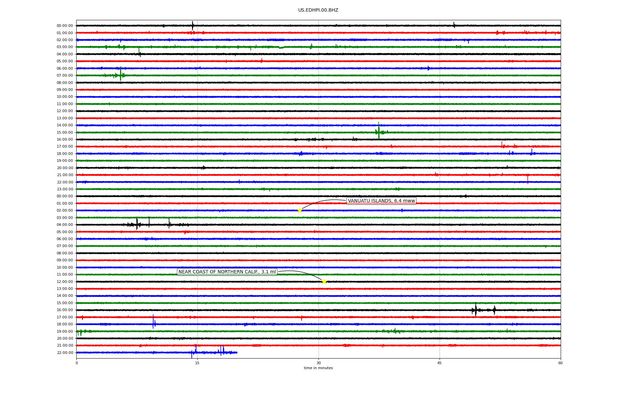637x398 pixels.
Task: Click the tall blue spike near minute 9
Action: 153,322
